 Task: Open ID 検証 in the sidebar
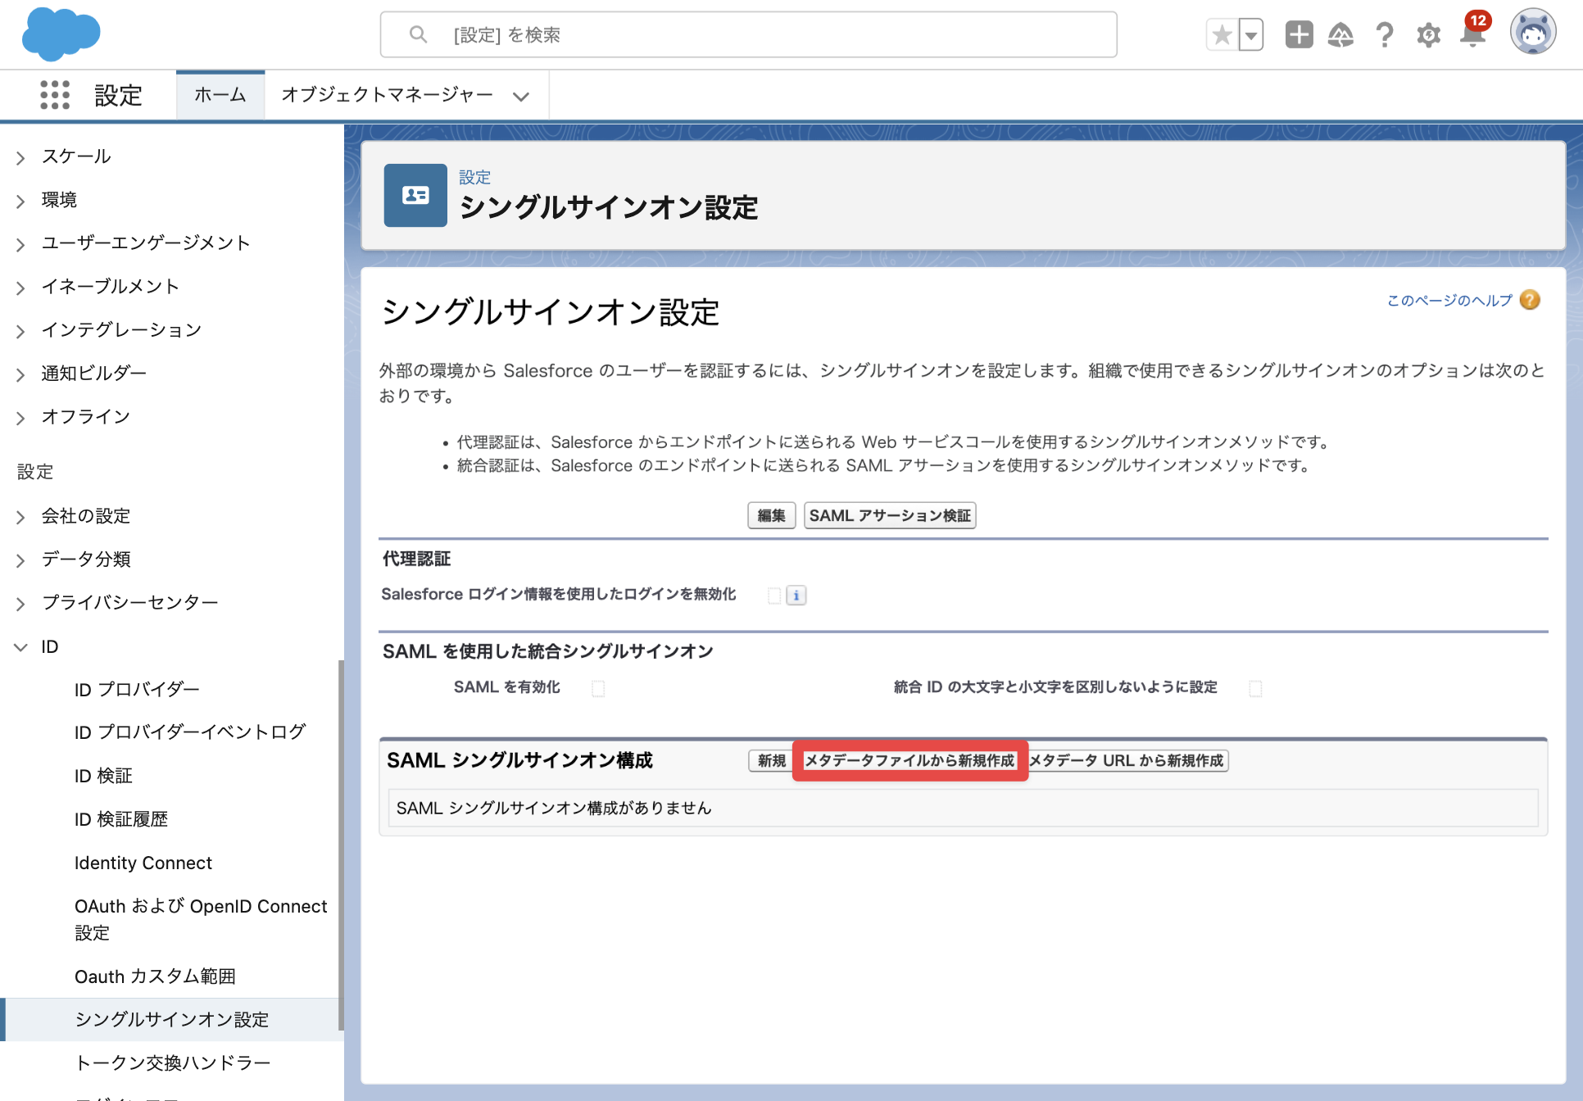pos(103,776)
